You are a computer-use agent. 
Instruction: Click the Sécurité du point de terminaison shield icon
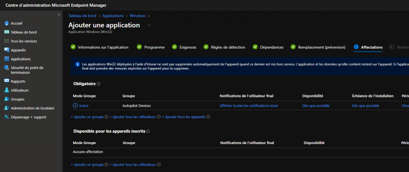click(x=7, y=68)
